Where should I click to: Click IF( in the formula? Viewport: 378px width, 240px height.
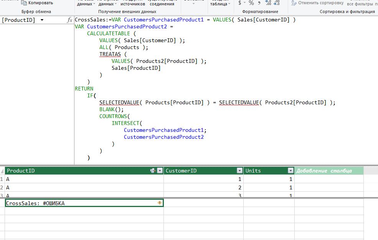click(x=92, y=95)
